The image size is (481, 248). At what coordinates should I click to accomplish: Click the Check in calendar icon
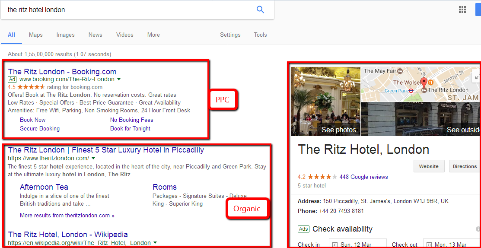[x=335, y=245]
